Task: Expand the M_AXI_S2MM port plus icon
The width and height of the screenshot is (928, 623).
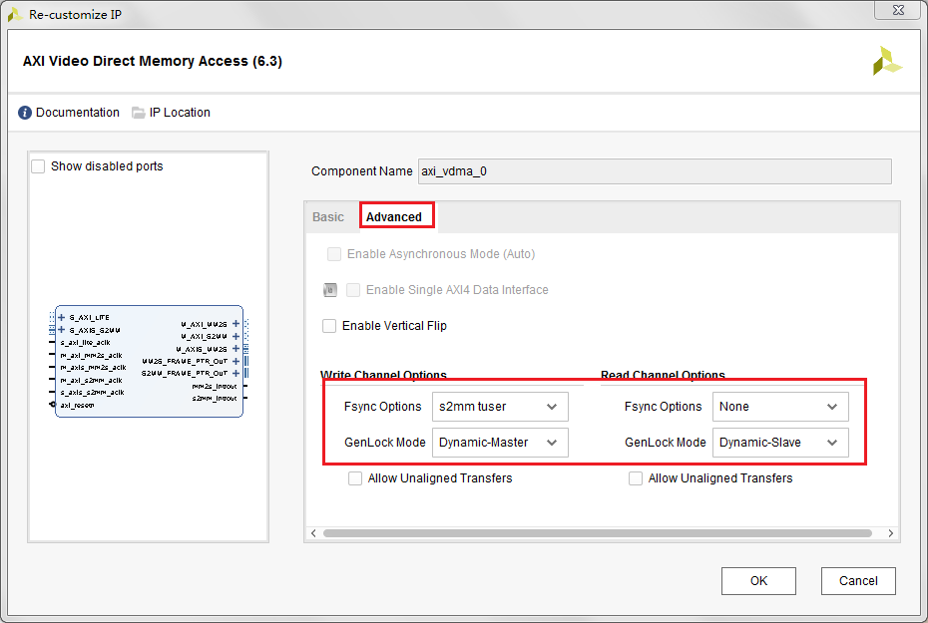Action: [235, 336]
